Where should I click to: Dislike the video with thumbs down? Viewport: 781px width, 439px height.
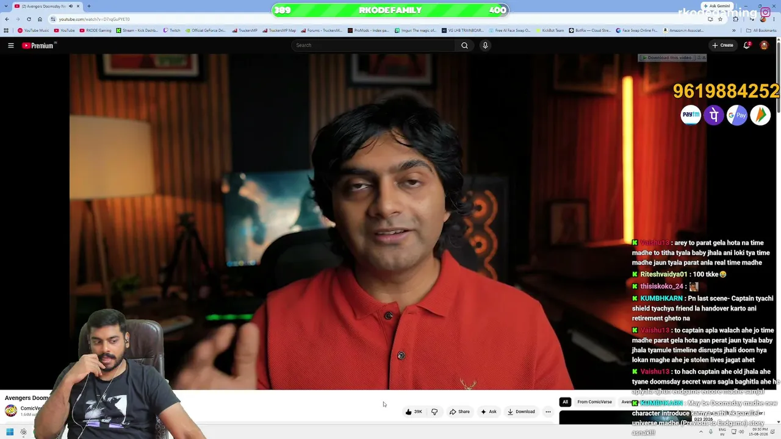pos(434,412)
